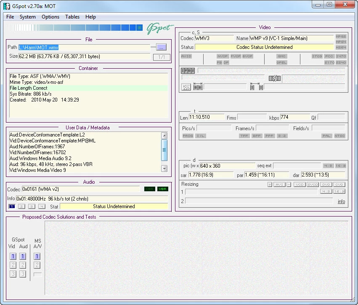Screen dimensions: 358x305
Task: Run GSpot Vid test 1
Action: (x=13, y=256)
